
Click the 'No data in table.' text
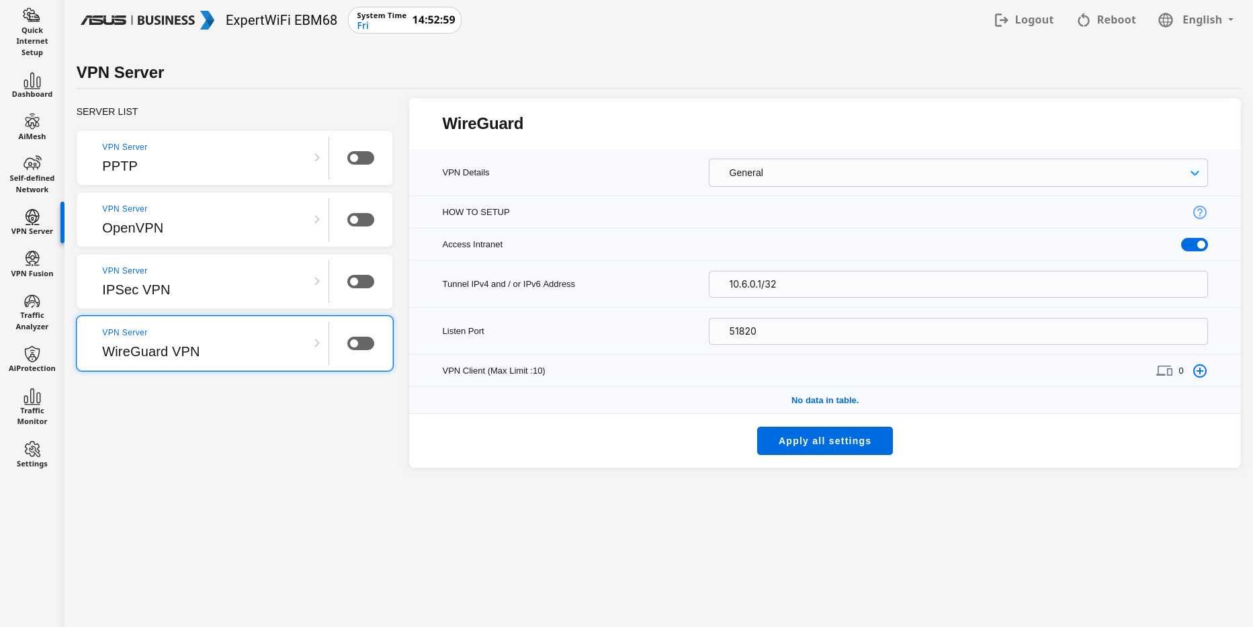pos(824,401)
